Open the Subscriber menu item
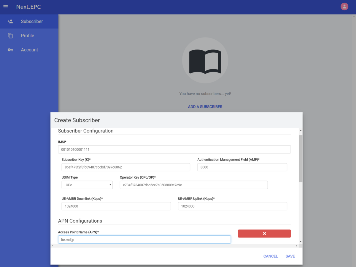 29,22
